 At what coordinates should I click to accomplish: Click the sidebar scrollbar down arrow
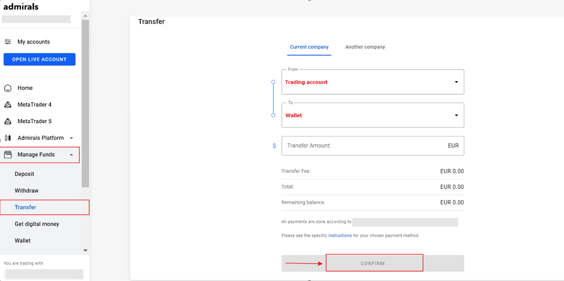[85, 250]
